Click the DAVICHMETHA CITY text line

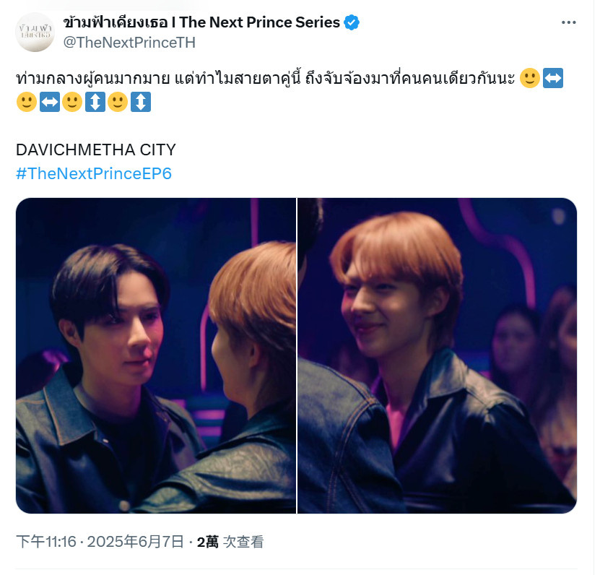(95, 150)
